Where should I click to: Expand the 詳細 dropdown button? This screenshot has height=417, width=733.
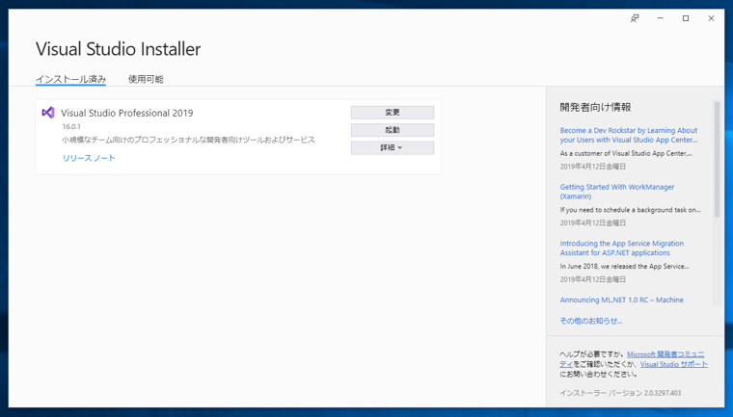click(x=393, y=147)
